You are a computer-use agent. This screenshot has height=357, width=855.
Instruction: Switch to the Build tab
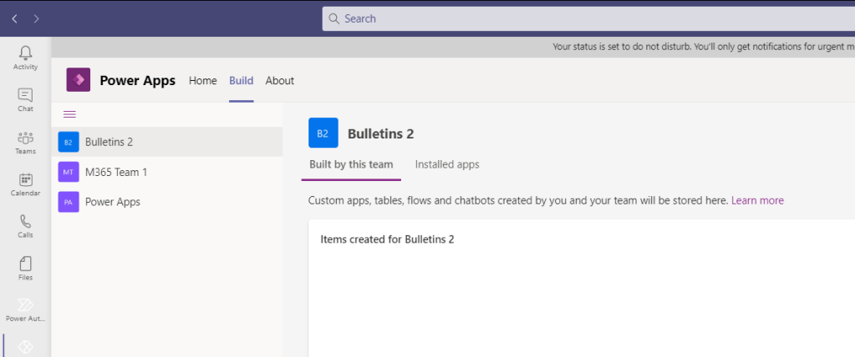[x=241, y=81]
